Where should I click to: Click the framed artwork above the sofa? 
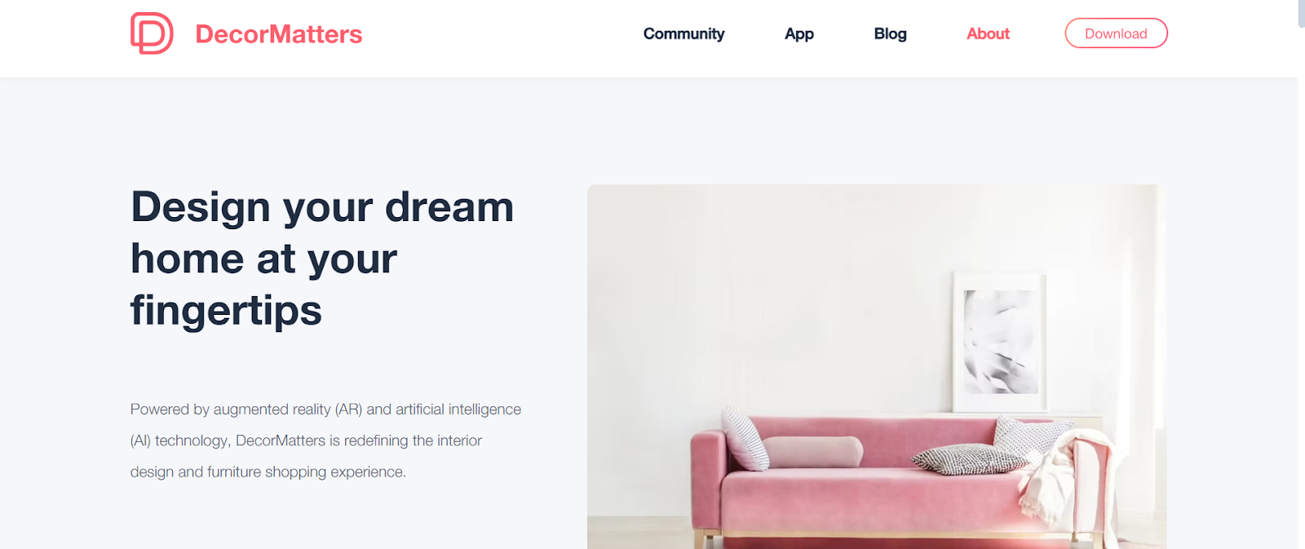pos(1000,342)
